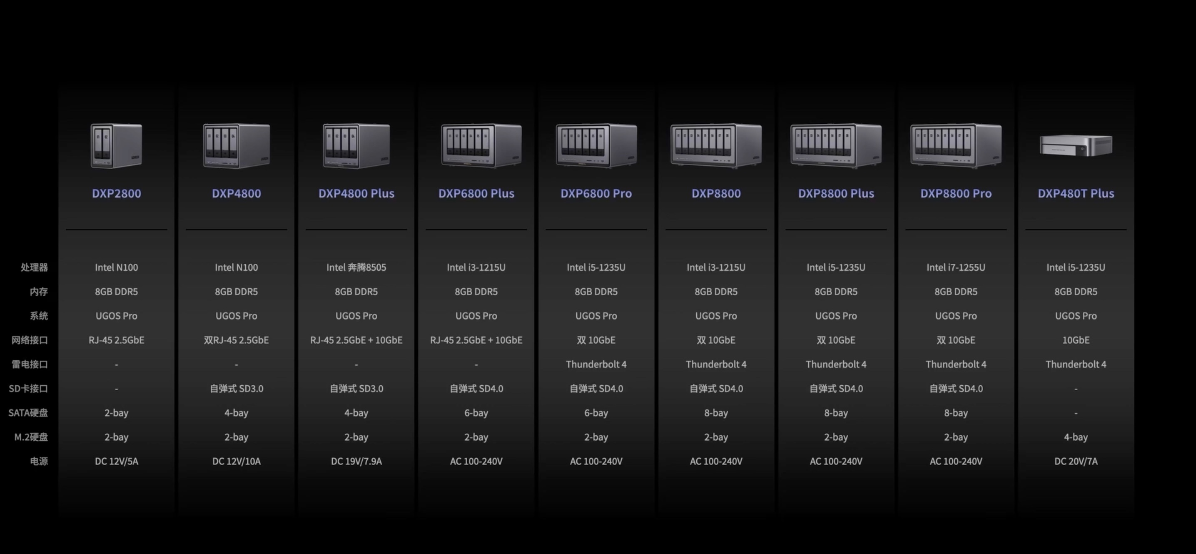Select the DXP4800 model name
1196x554 pixels.
[x=236, y=193]
